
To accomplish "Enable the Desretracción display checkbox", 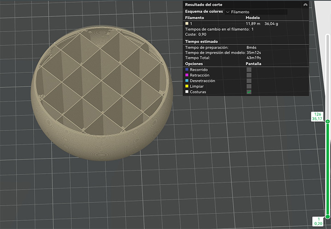I will (x=249, y=81).
